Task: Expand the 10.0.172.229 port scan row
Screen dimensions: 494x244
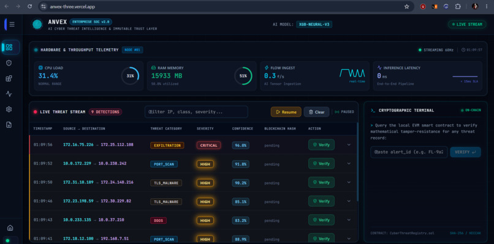Action: (x=349, y=163)
